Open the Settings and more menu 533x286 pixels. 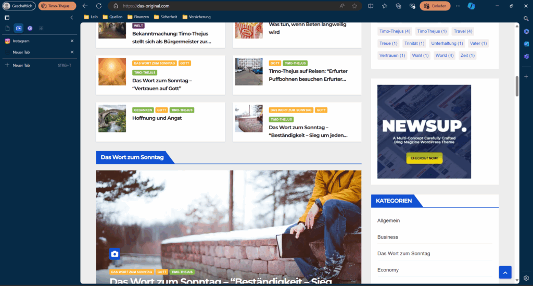[458, 6]
